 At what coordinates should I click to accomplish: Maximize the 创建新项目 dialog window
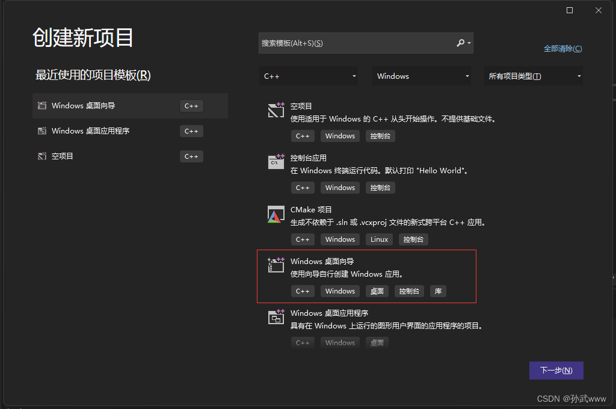pos(570,10)
